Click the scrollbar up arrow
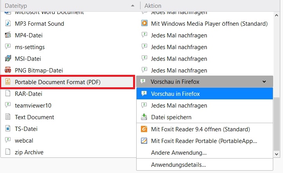283x173 pixels. click(x=276, y=15)
